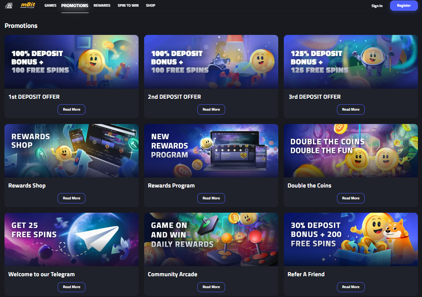Read more about 1st Deposit Offer

72,110
